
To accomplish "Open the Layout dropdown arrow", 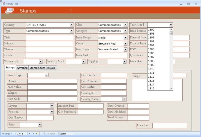I will (52, 106).
